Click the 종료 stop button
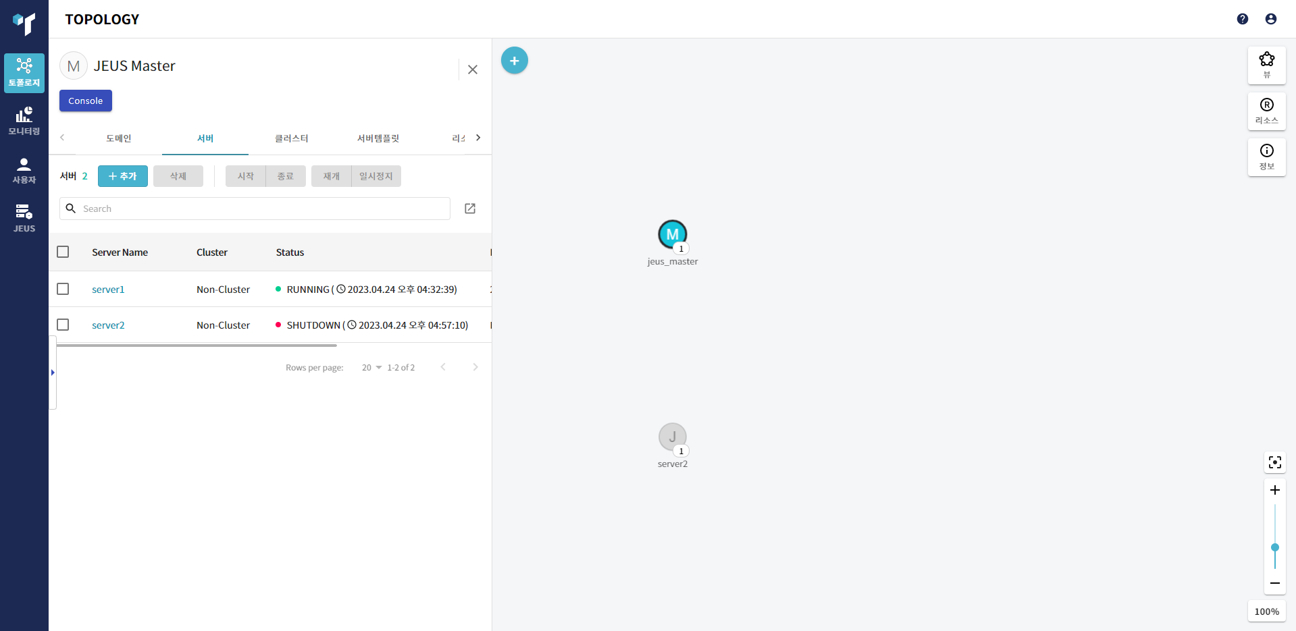Viewport: 1296px width, 631px height. coord(286,176)
